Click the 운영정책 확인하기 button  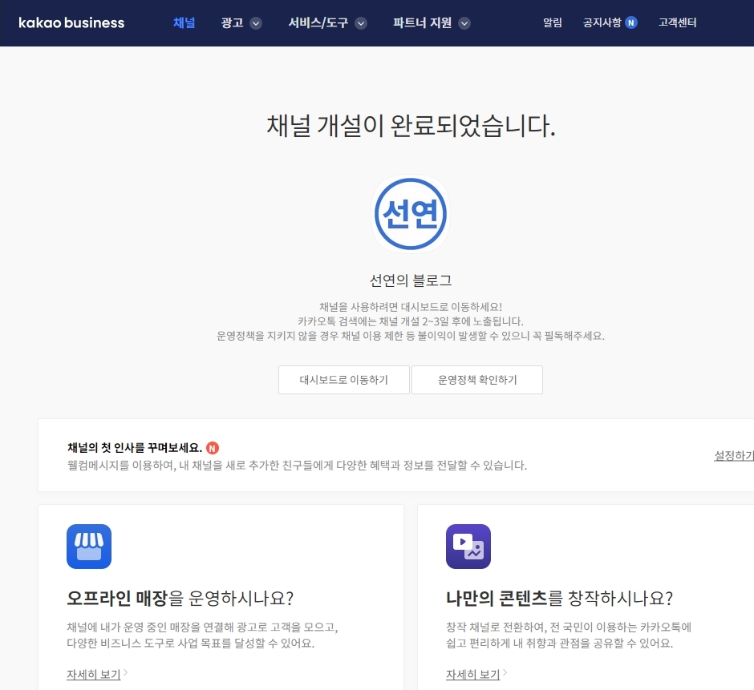(x=477, y=380)
